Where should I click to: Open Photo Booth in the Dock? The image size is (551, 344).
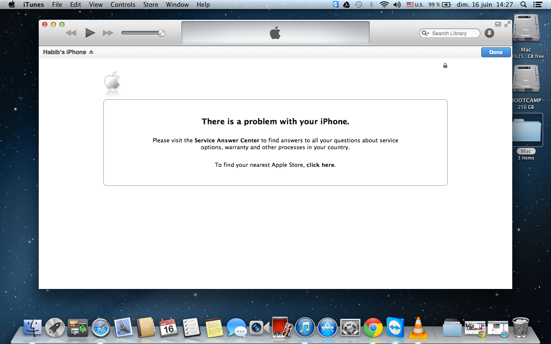coord(282,328)
